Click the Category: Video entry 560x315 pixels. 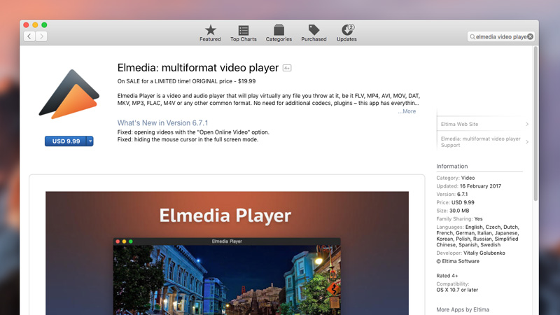pos(456,178)
